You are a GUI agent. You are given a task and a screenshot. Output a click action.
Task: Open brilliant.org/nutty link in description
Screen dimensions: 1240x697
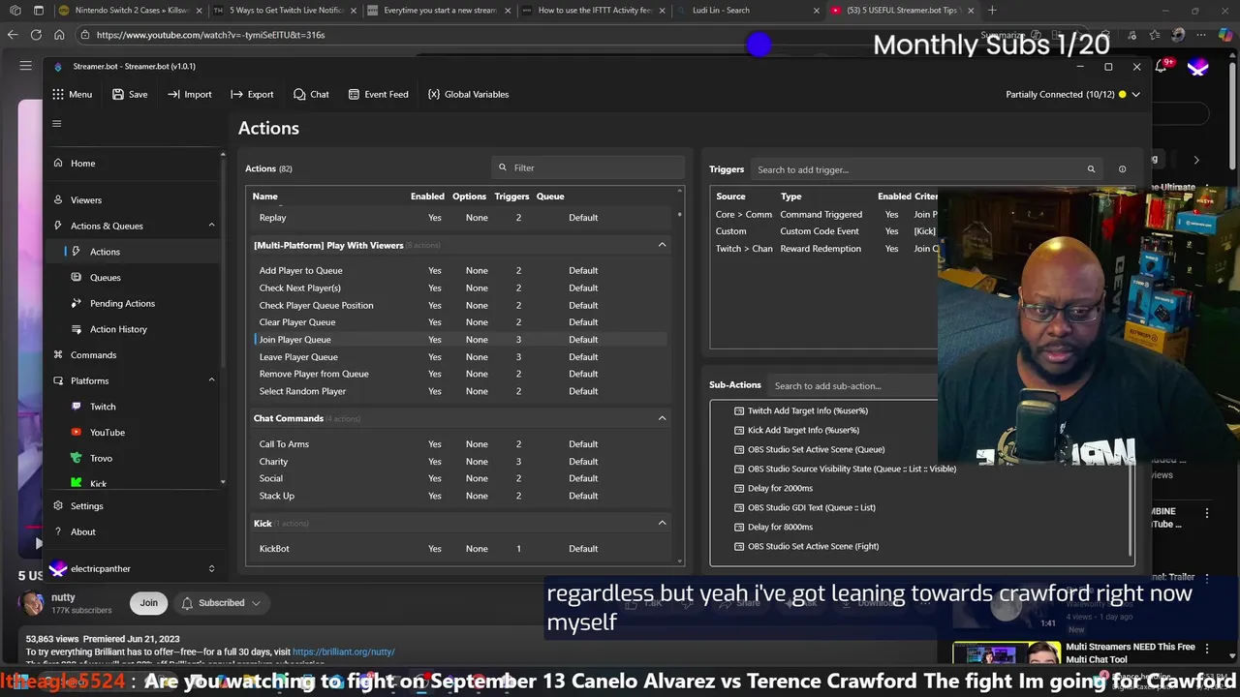click(343, 652)
